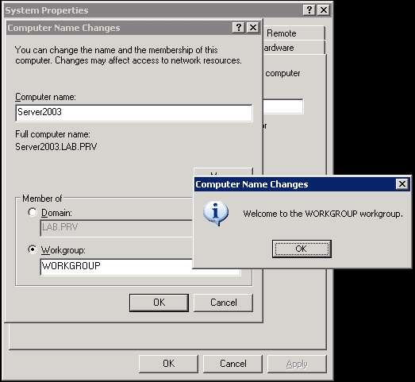Click the blue information bubble icon

pos(216,213)
